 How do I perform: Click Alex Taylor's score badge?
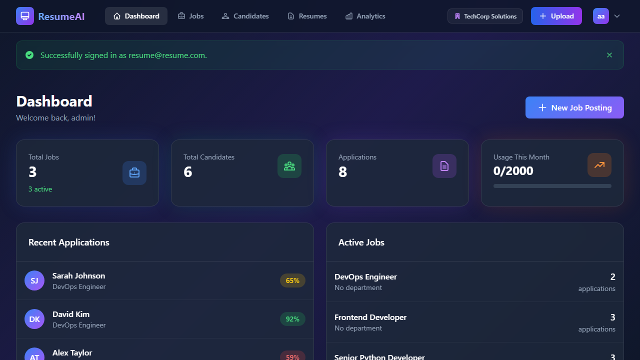(292, 356)
